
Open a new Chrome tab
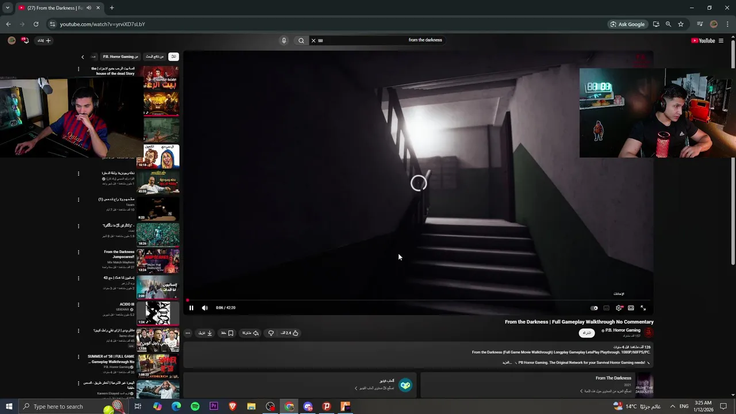click(x=112, y=8)
